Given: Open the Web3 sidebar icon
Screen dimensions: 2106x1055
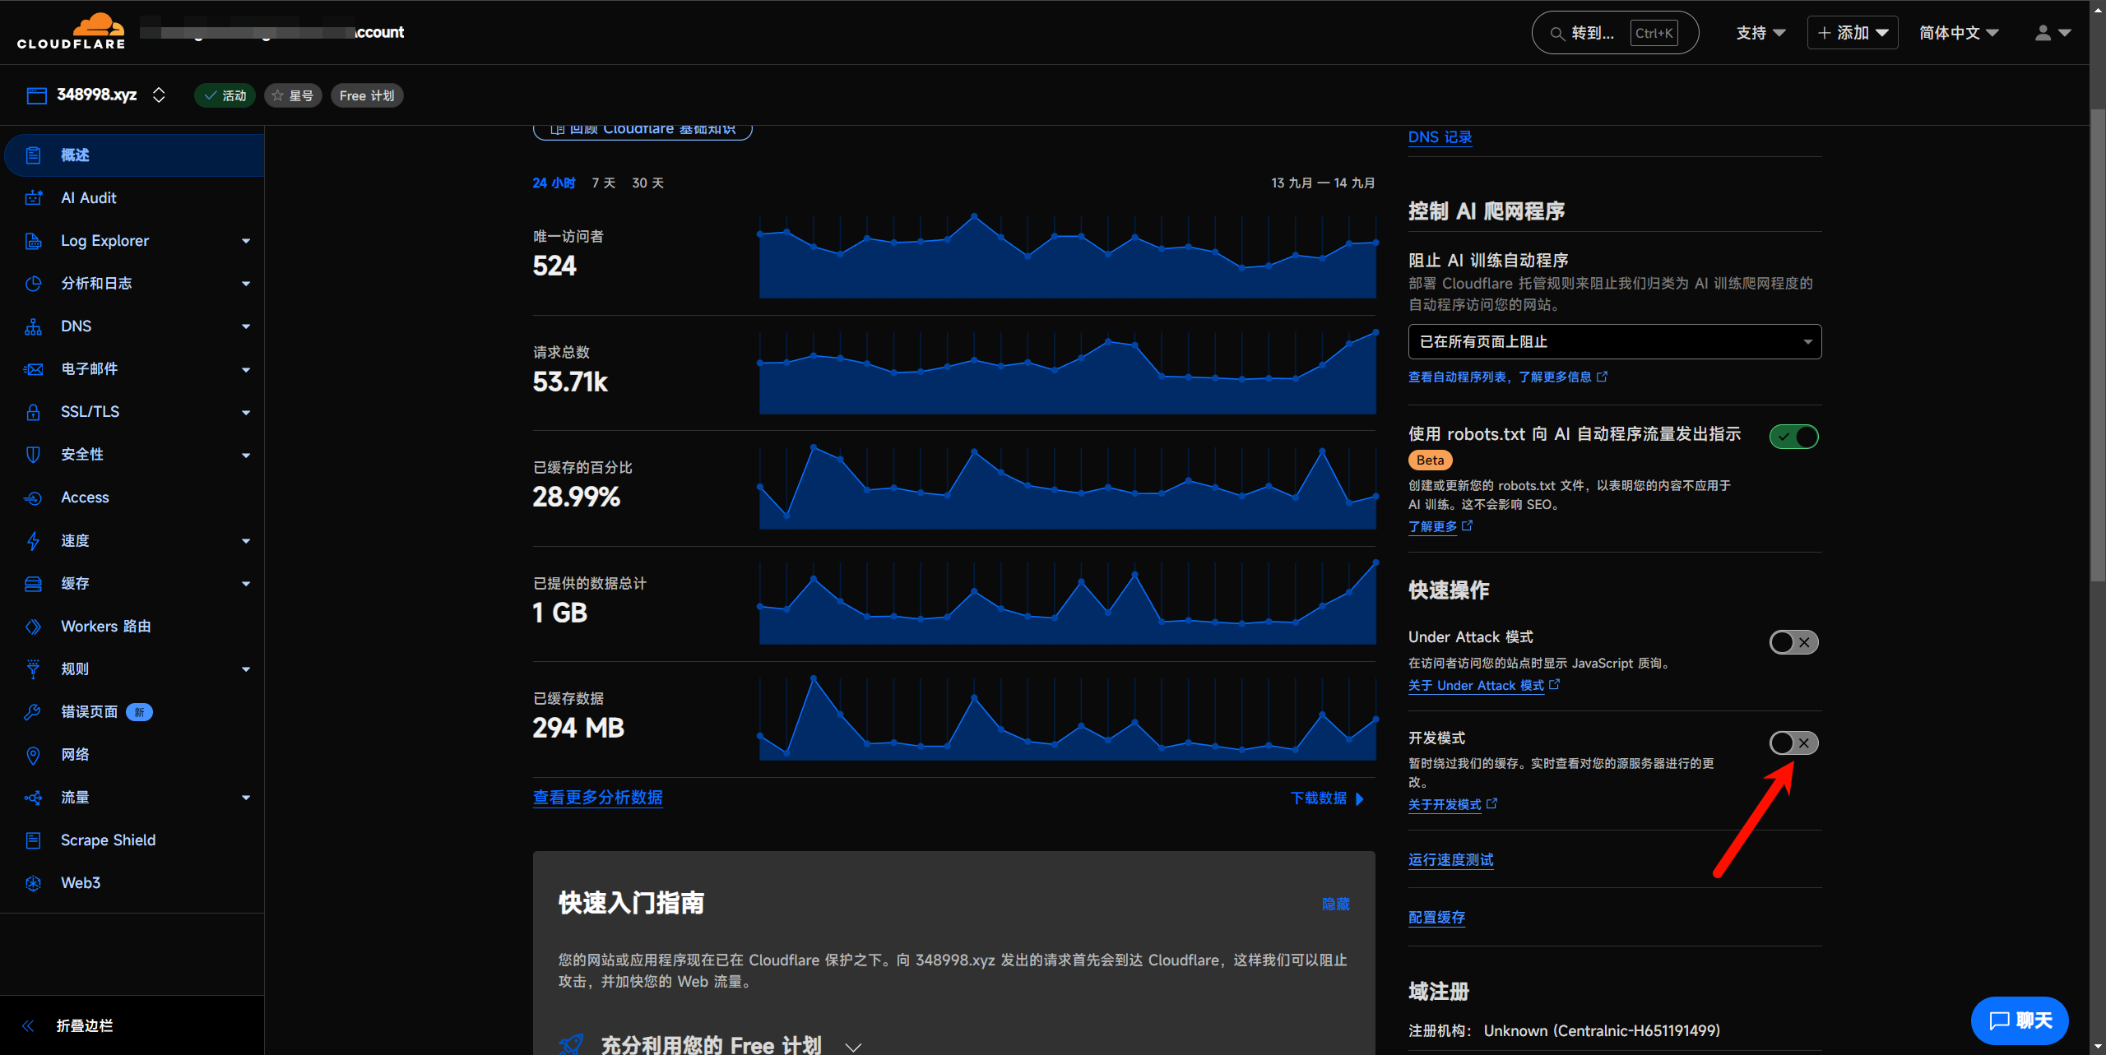Looking at the screenshot, I should 33,883.
